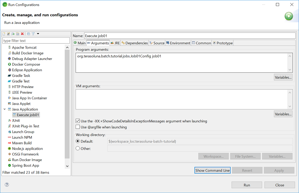Create a new launch configuration
The height and width of the screenshot is (193, 299).
pyautogui.click(x=4, y=34)
